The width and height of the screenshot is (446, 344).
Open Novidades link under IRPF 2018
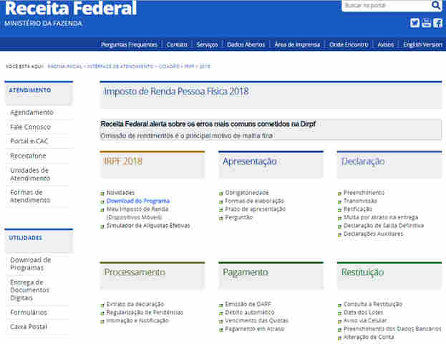pos(120,193)
